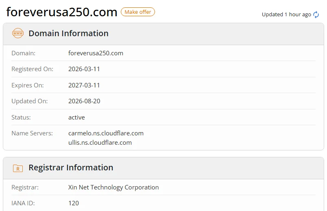This screenshot has height=211, width=327.
Task: Click the 'IANA ID:' label
Action: (23, 203)
